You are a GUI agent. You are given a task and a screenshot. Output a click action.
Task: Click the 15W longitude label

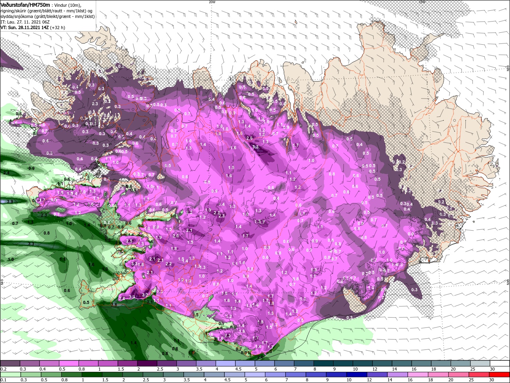(x=422, y=2)
